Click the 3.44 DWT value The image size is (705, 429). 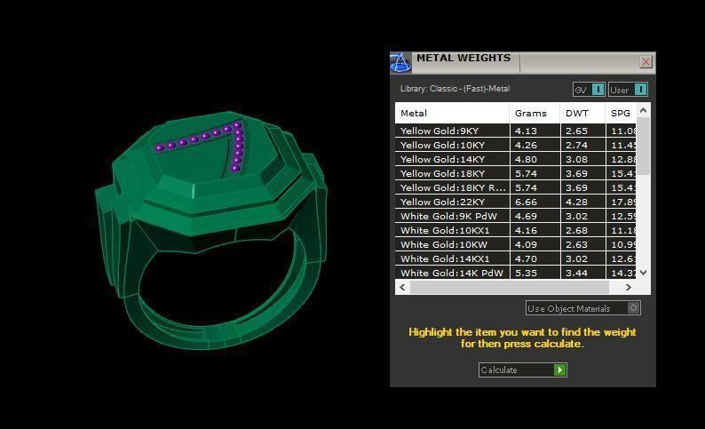(576, 273)
